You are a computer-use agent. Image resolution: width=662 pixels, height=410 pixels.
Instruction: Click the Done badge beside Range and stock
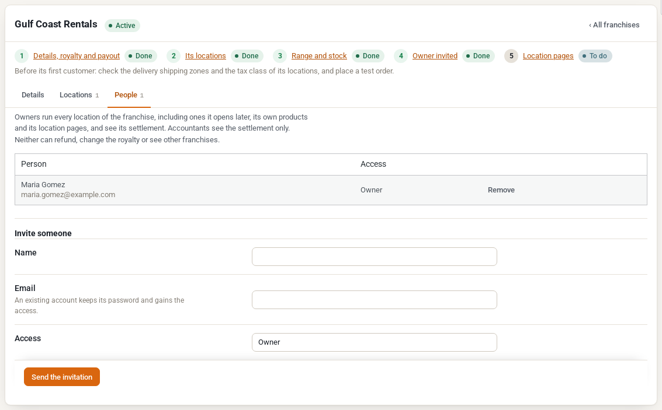click(x=368, y=55)
